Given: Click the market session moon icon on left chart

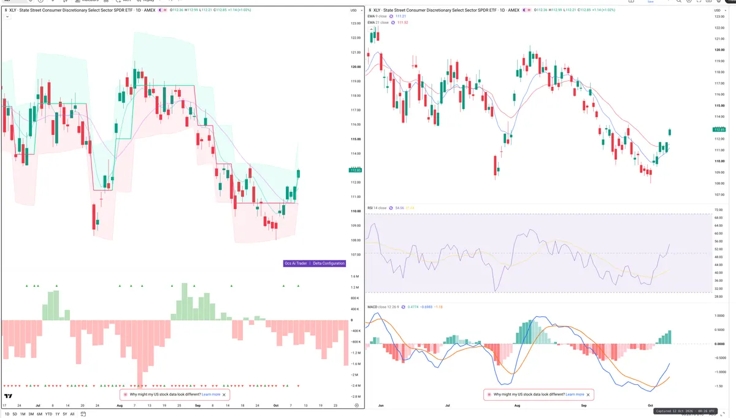Looking at the screenshot, I should pyautogui.click(x=159, y=10).
